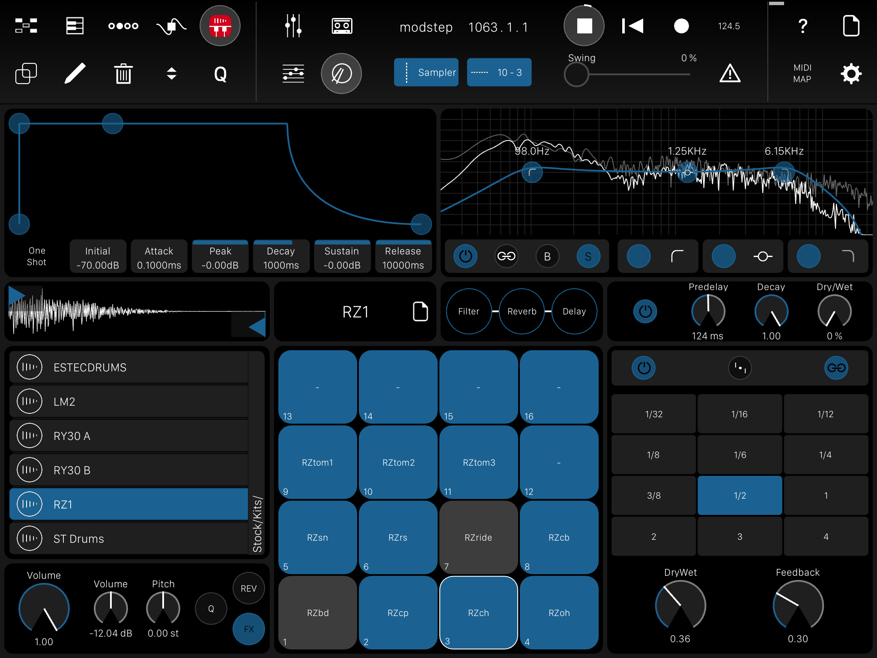Switch to the Sampler tab
The height and width of the screenshot is (658, 877).
click(x=427, y=72)
